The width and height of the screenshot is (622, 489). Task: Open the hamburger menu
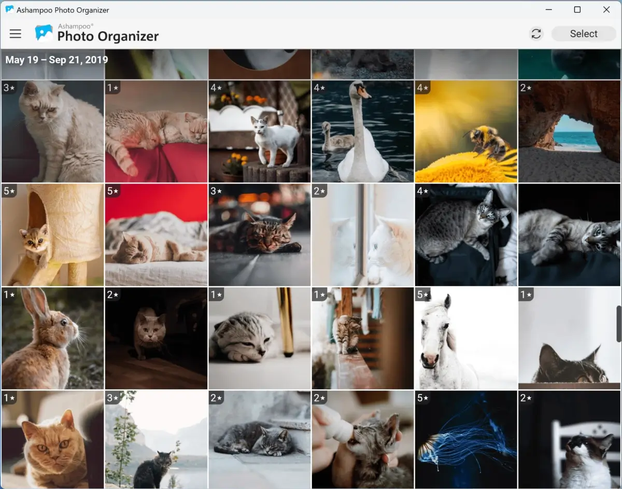(x=16, y=34)
